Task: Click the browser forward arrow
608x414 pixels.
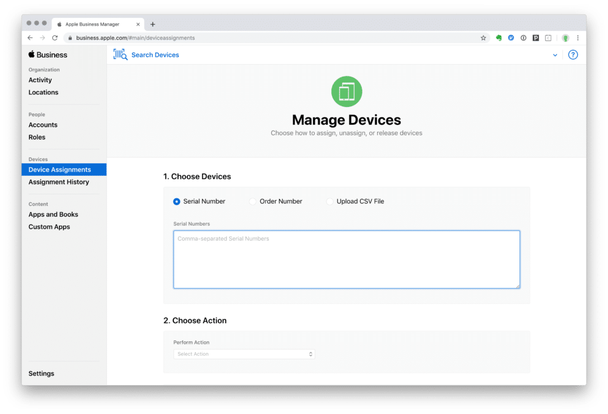Action: (42, 37)
